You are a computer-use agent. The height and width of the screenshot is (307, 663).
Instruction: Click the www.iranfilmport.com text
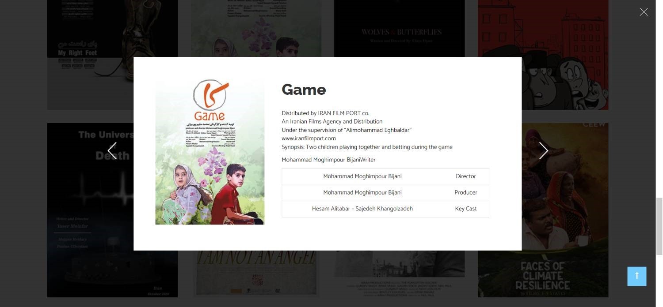[x=309, y=139]
